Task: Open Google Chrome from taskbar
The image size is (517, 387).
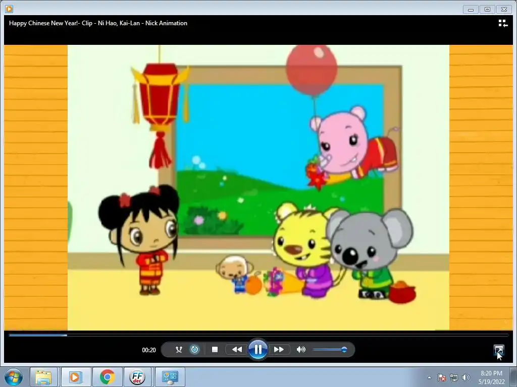Action: click(x=107, y=377)
